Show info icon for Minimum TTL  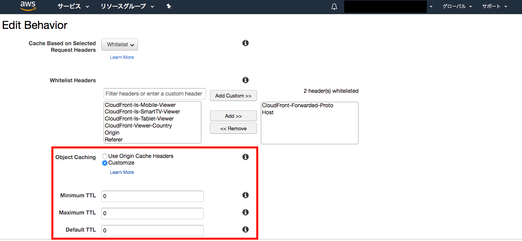(246, 195)
